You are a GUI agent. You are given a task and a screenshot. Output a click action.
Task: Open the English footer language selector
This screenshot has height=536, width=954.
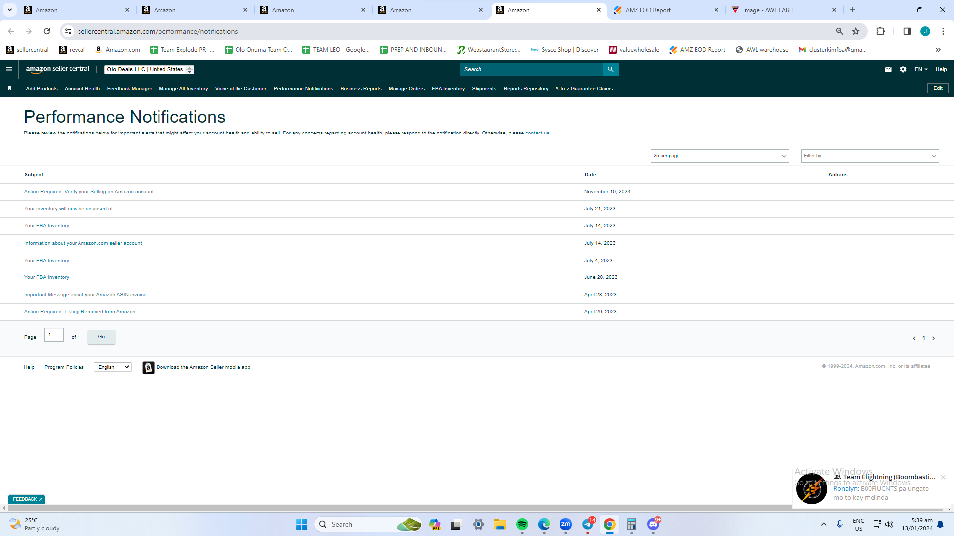(113, 367)
